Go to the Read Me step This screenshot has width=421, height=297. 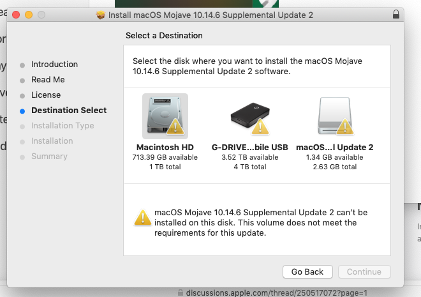[48, 80]
